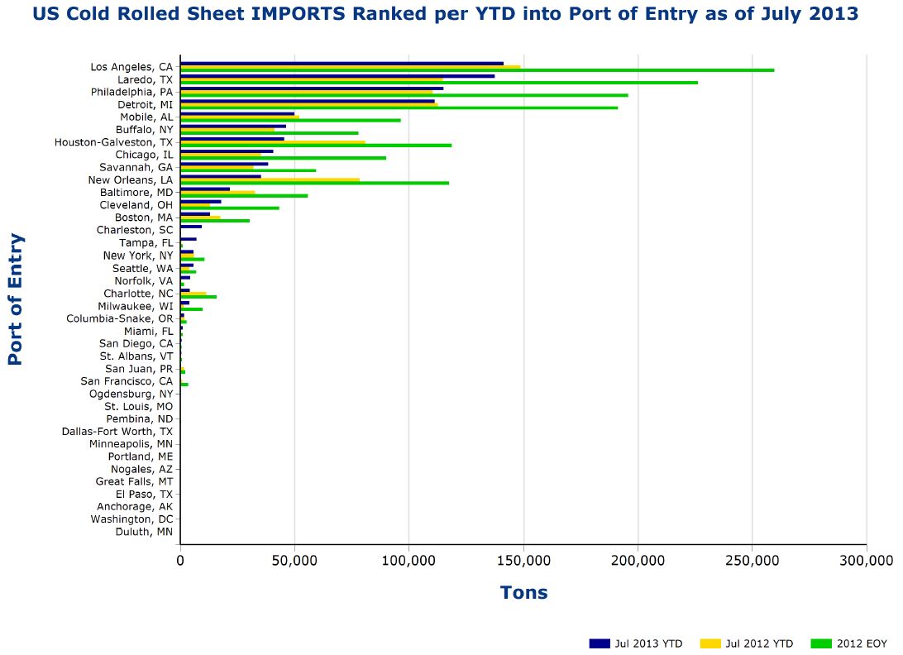Select the Duluth, MN port label
903x655 pixels.
[x=144, y=532]
